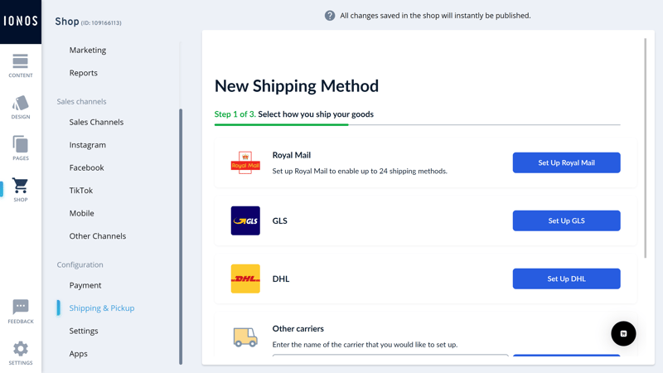The width and height of the screenshot is (663, 373).
Task: Click the black floating shop widget icon
Action: click(623, 334)
